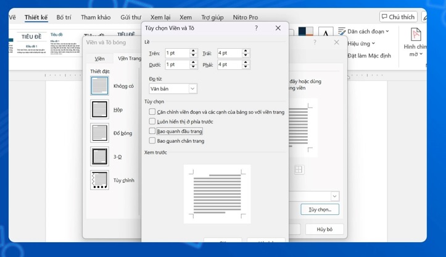Check the 'Bao quanh đầu trang' option

click(152, 131)
